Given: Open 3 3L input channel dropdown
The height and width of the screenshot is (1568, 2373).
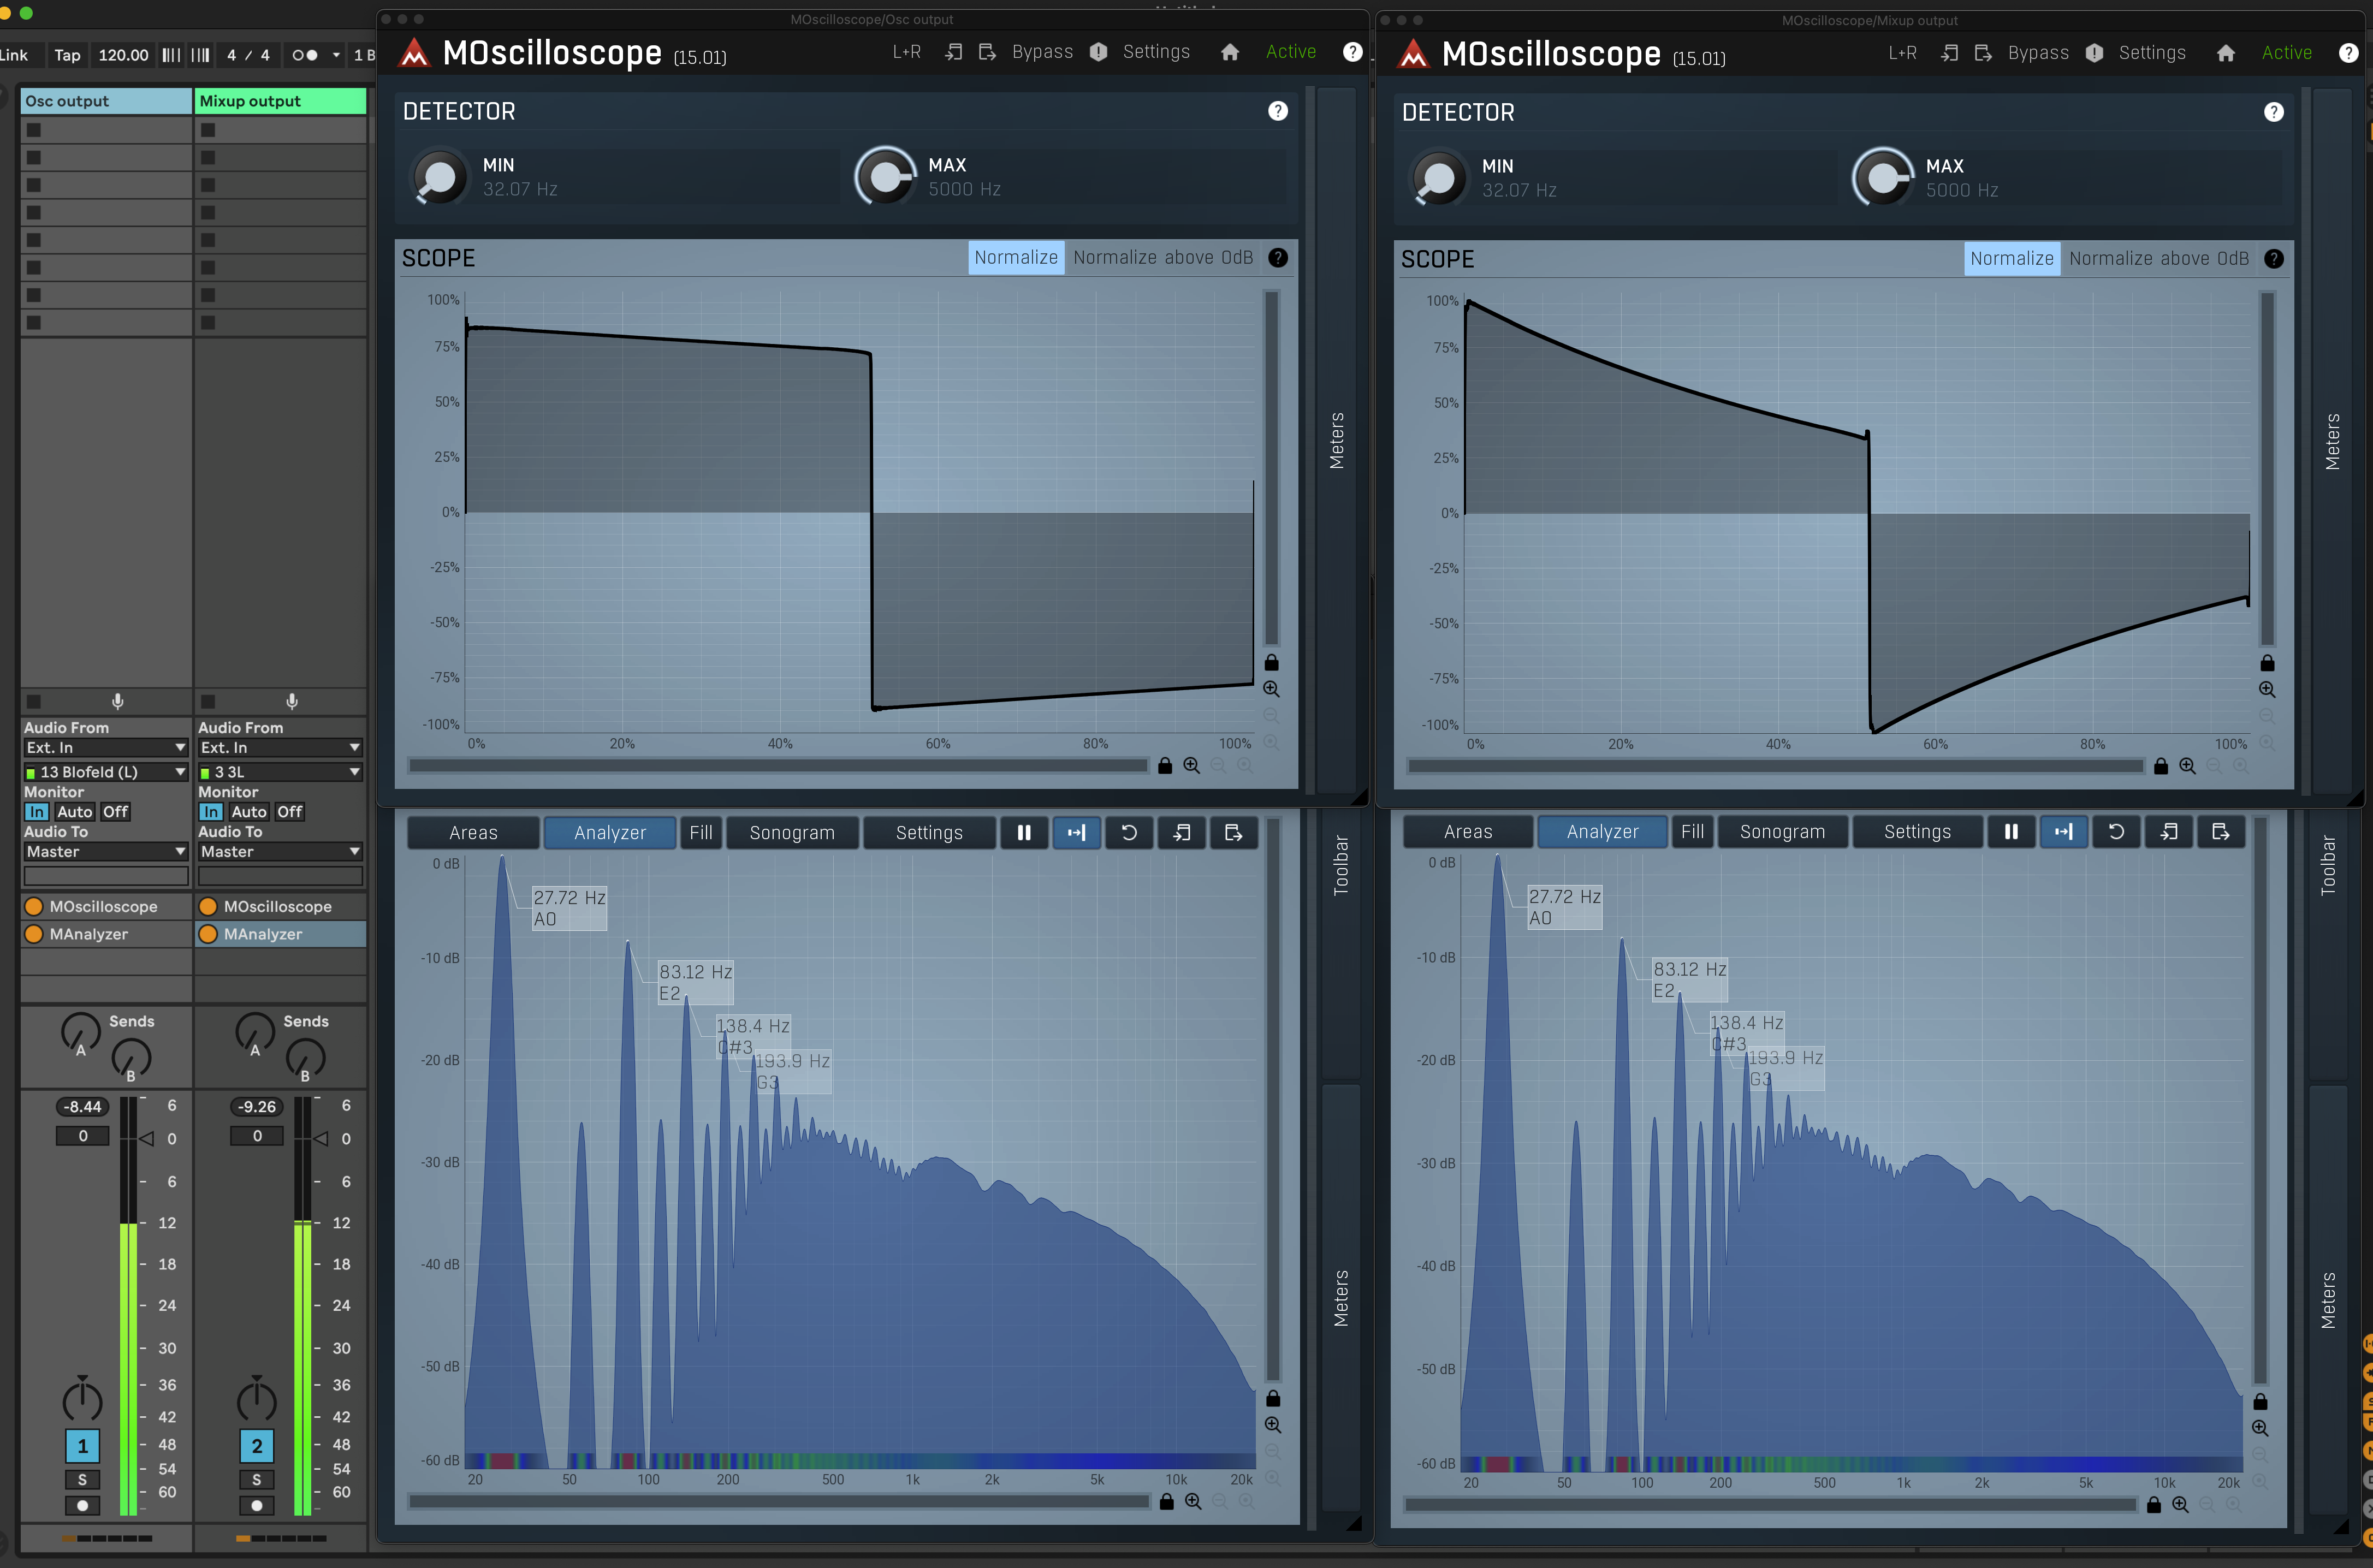Looking at the screenshot, I should click(x=280, y=772).
